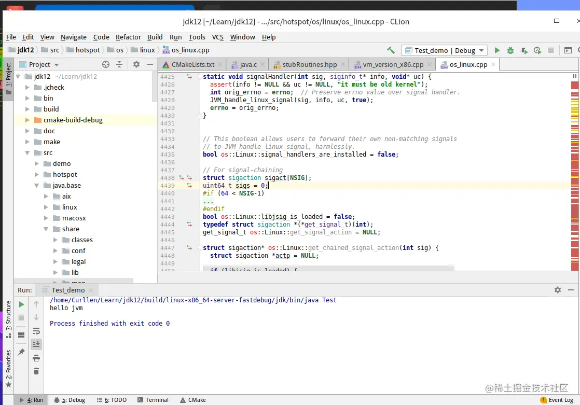This screenshot has height=405, width=580.
Task: Open the Test_demo | Debug configuration dropdown
Action: (x=444, y=50)
